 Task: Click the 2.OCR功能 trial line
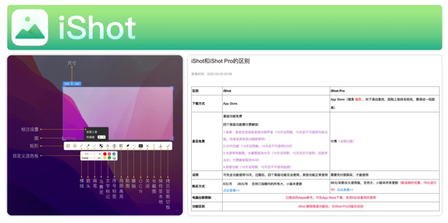pyautogui.click(x=258, y=146)
